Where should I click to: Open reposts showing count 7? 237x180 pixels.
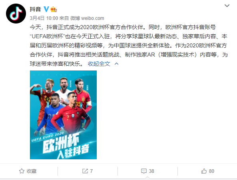[88, 171]
